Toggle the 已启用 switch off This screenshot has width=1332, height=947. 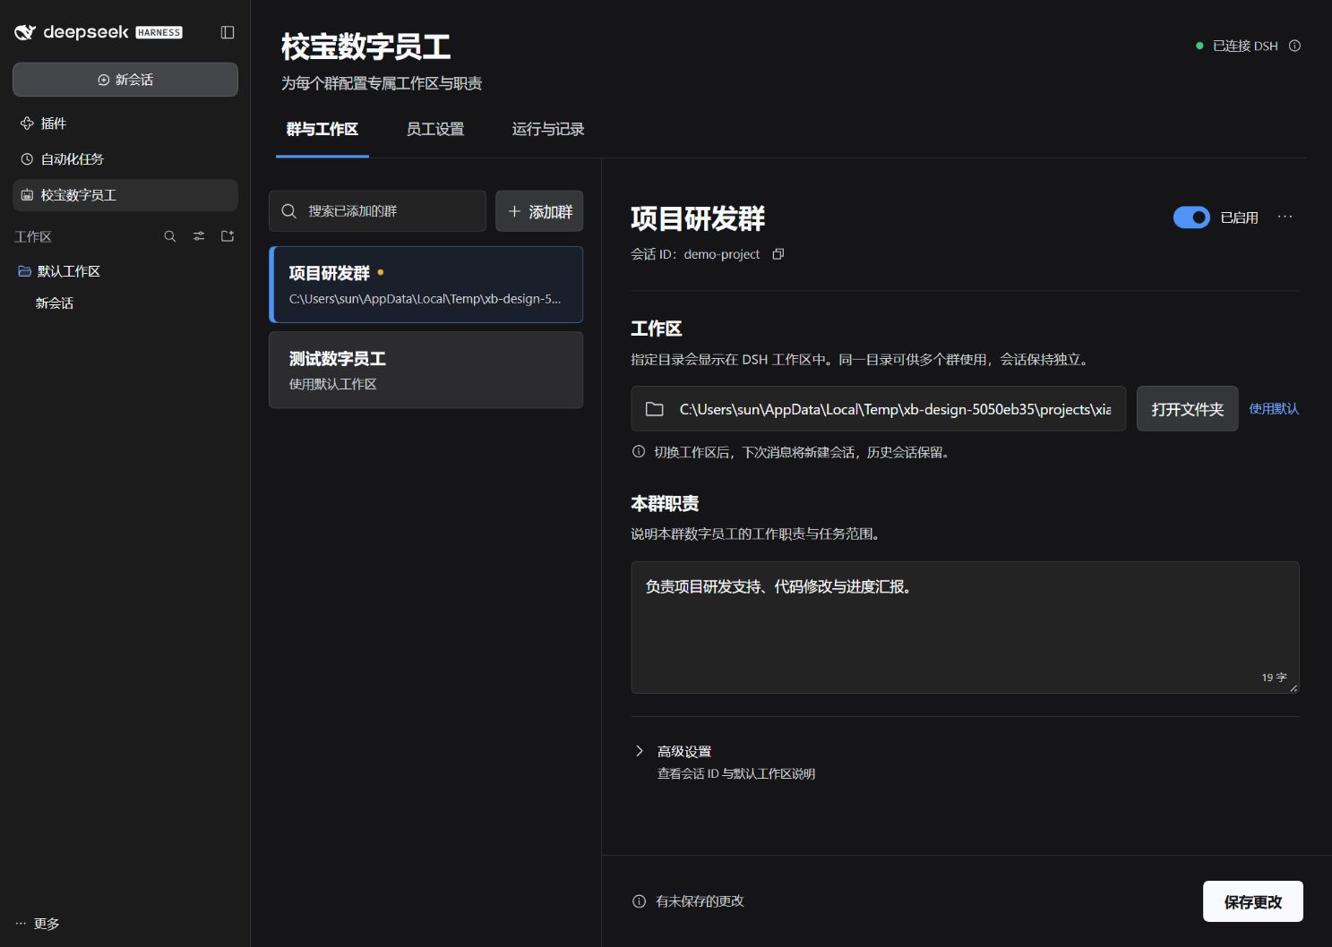click(x=1191, y=218)
